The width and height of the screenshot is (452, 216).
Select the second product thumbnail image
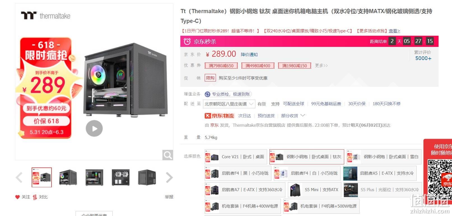point(68,177)
